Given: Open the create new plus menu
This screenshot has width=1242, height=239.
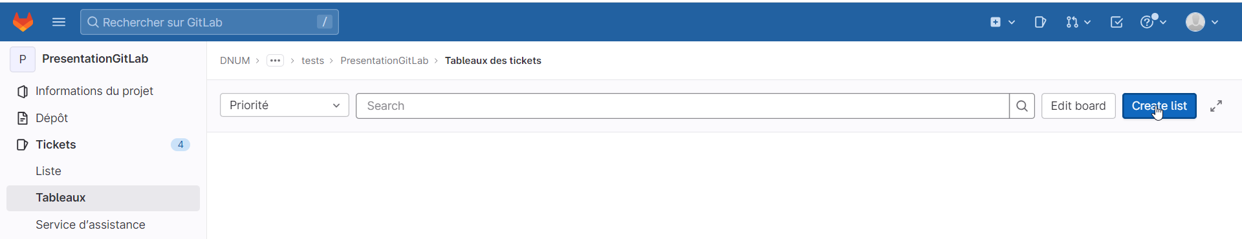Looking at the screenshot, I should (x=1002, y=22).
